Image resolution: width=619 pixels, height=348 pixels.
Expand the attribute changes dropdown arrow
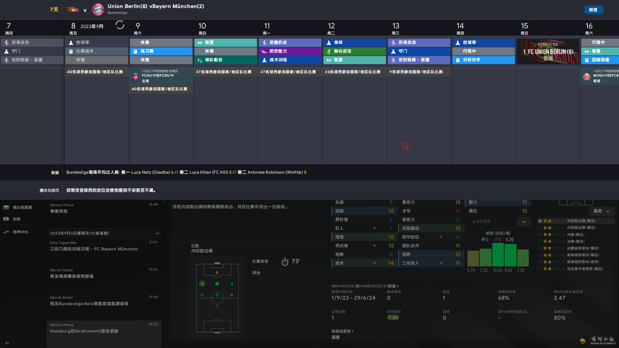click(x=524, y=222)
